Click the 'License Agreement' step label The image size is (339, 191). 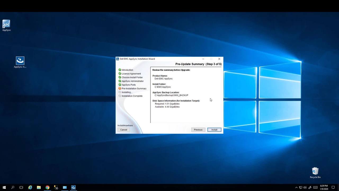point(131,74)
